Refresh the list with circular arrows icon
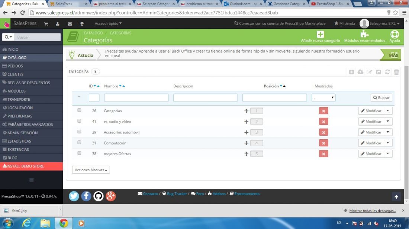Viewport: 409px width, 229px height. coord(387,72)
